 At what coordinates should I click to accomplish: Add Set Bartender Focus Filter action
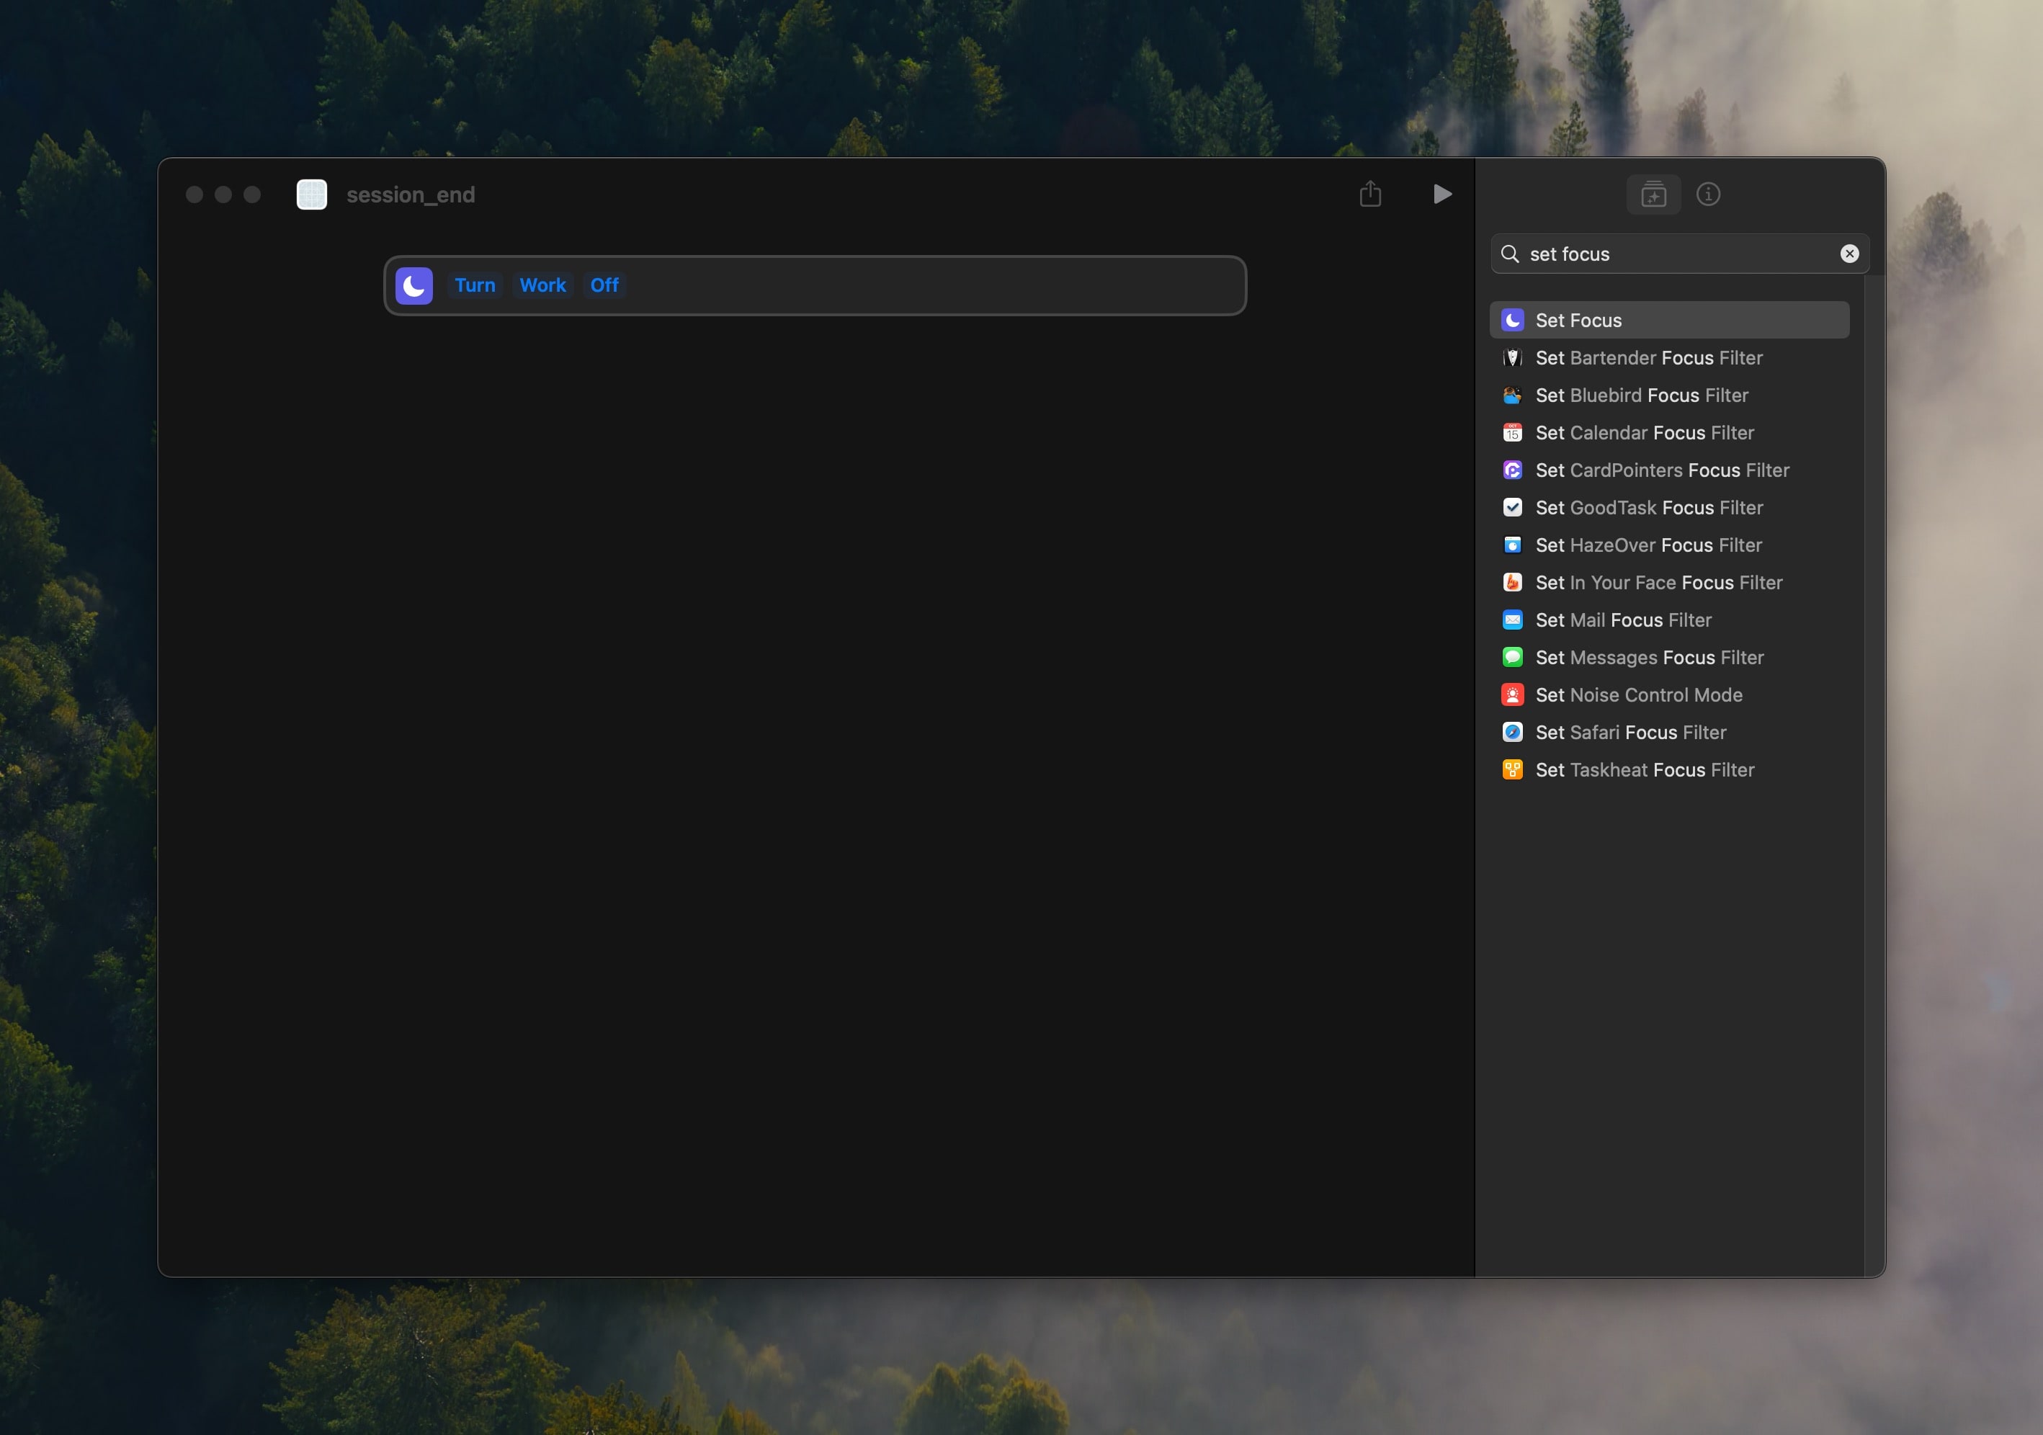[x=1648, y=357]
